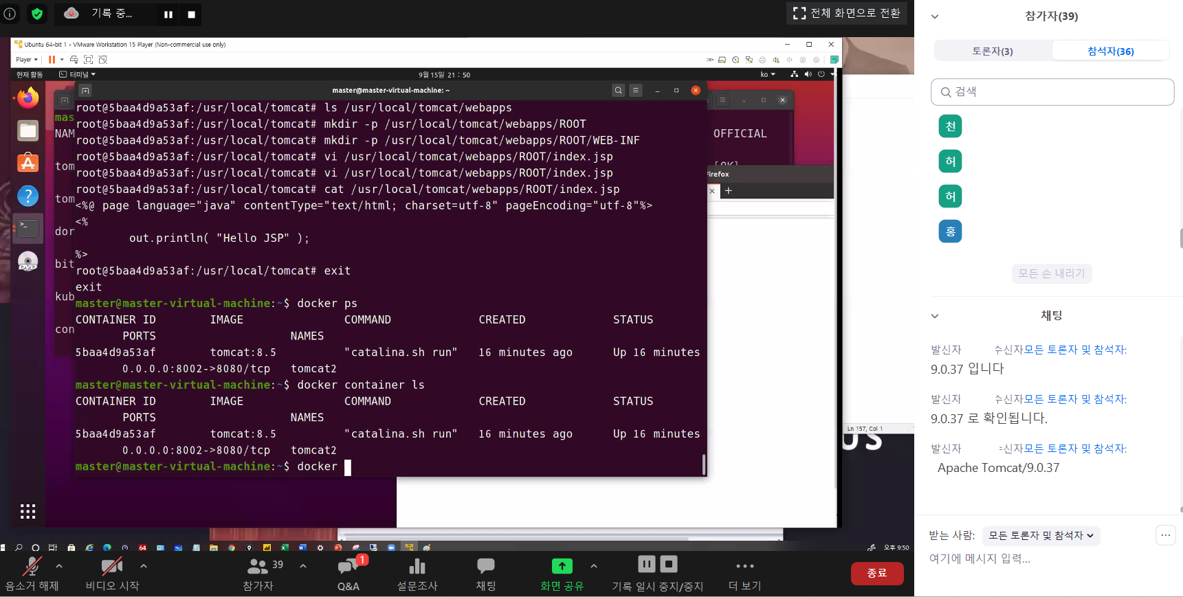The height and width of the screenshot is (597, 1183).
Task: Pause recording in the top bar
Action: pyautogui.click(x=168, y=14)
